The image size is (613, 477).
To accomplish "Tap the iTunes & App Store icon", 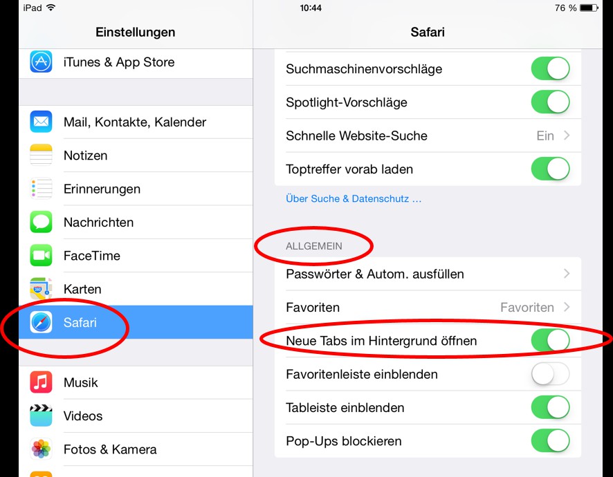I will tap(42, 62).
